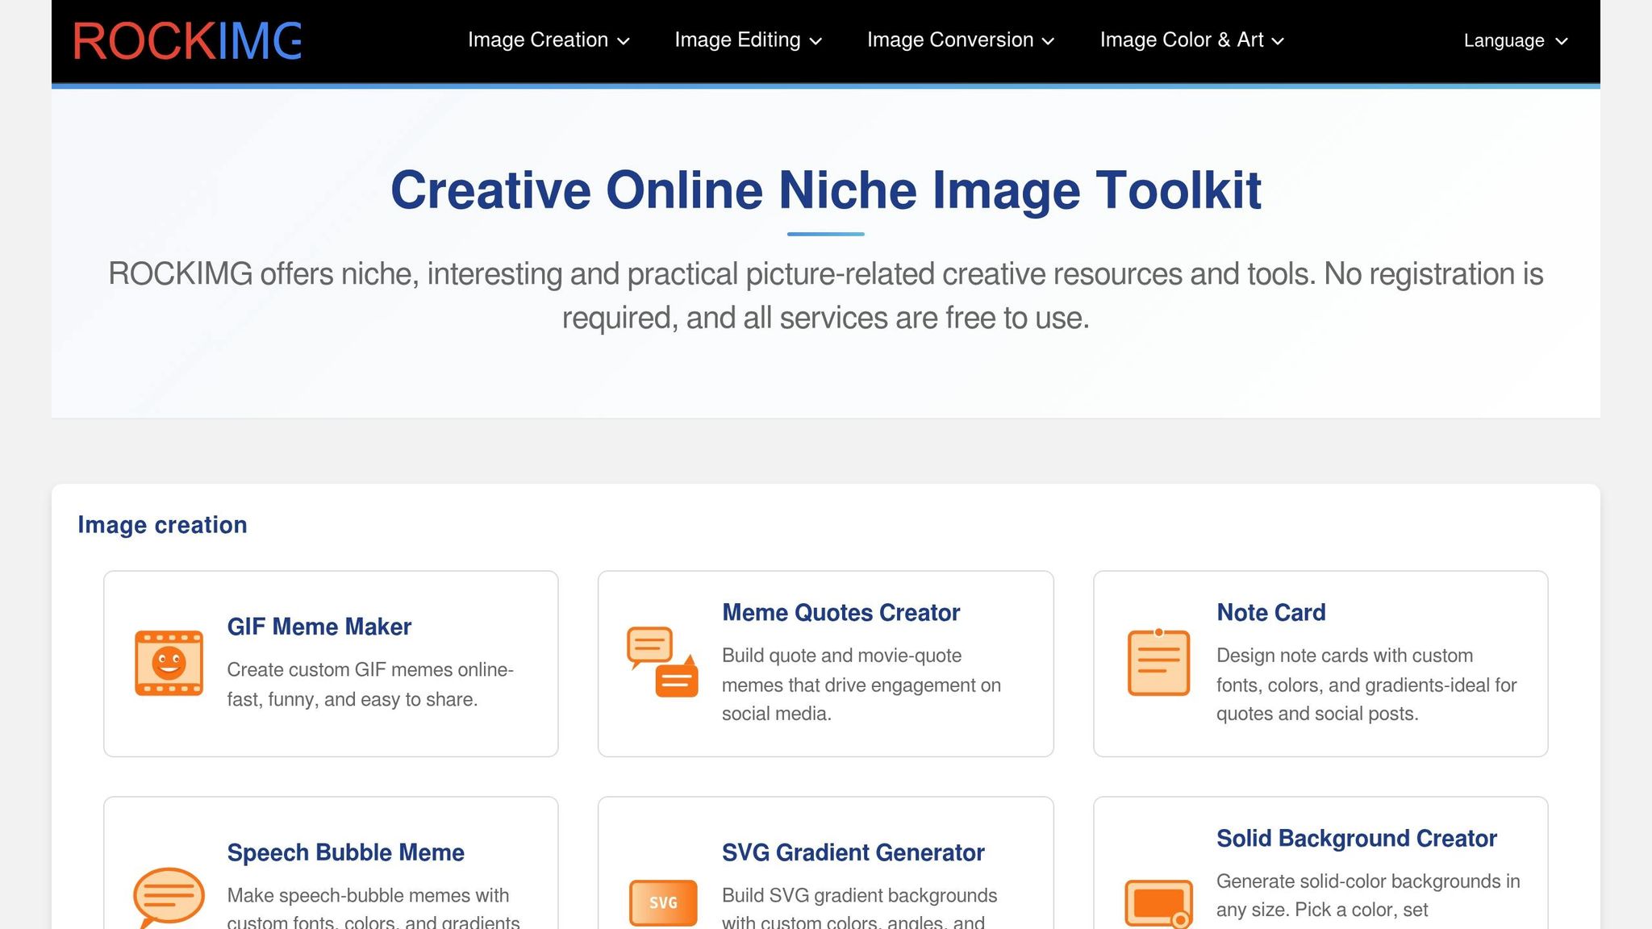Viewport: 1652px width, 929px height.
Task: Expand the Image Editing dropdown chevron
Action: pos(816,41)
